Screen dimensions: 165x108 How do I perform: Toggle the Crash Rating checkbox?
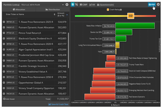108,10
